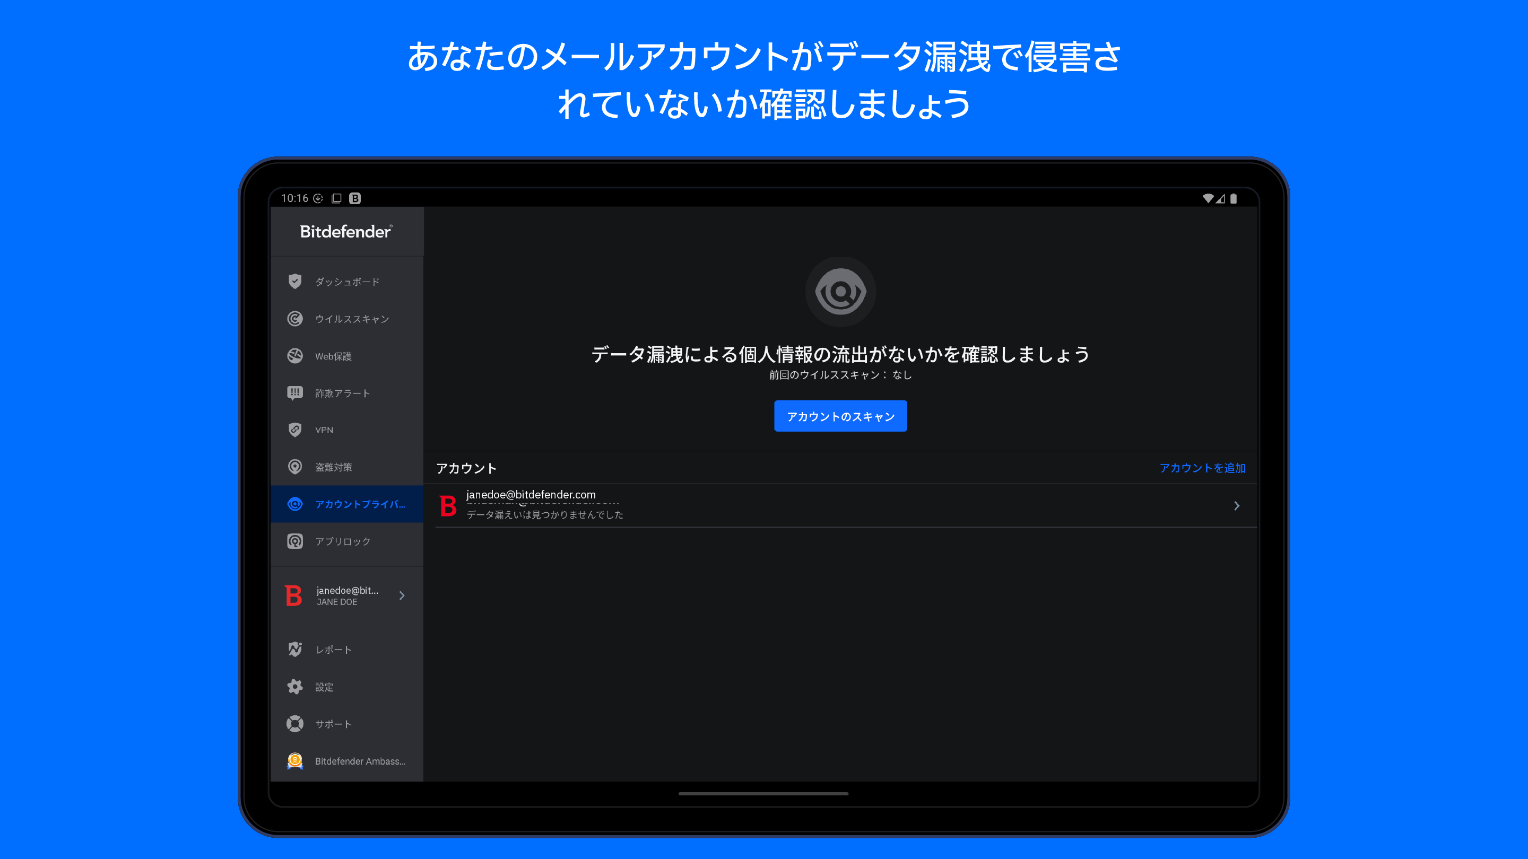Click the bottom navigation gesture bar
The width and height of the screenshot is (1528, 859).
[x=763, y=793]
